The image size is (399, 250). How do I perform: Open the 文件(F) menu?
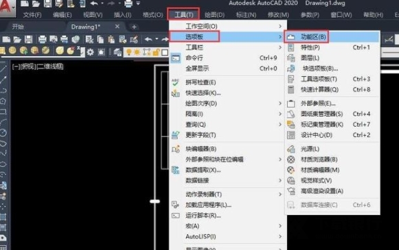(32, 15)
